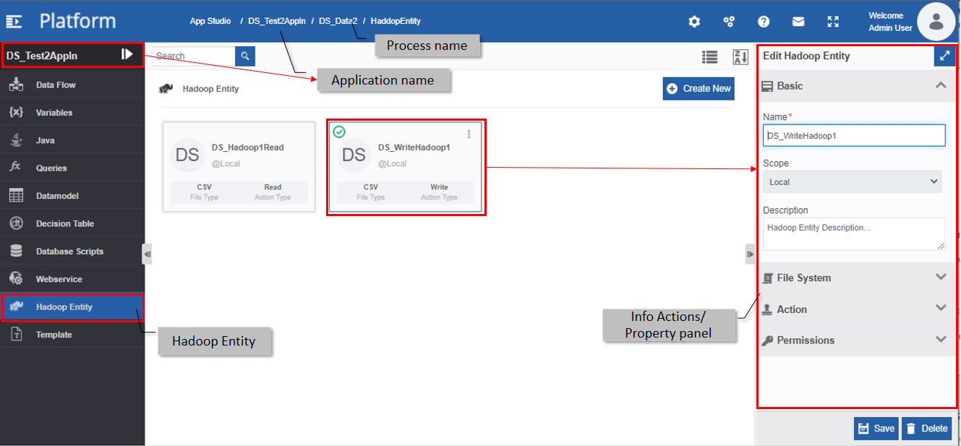Open the Scope dropdown set to Local

point(852,181)
